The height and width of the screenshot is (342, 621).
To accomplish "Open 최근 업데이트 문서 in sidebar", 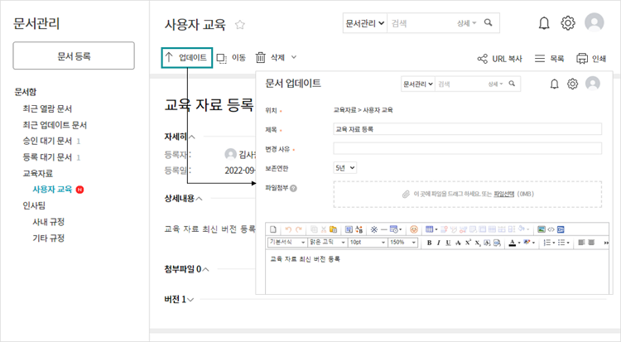I will [x=55, y=125].
